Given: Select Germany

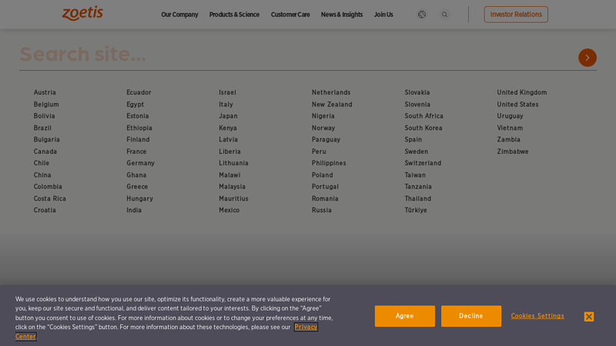Looking at the screenshot, I should 140,163.
